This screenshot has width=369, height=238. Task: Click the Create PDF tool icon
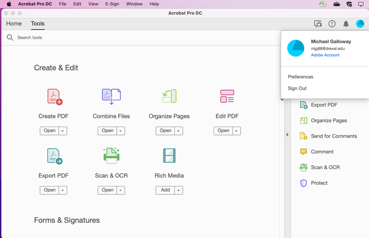pyautogui.click(x=55, y=97)
